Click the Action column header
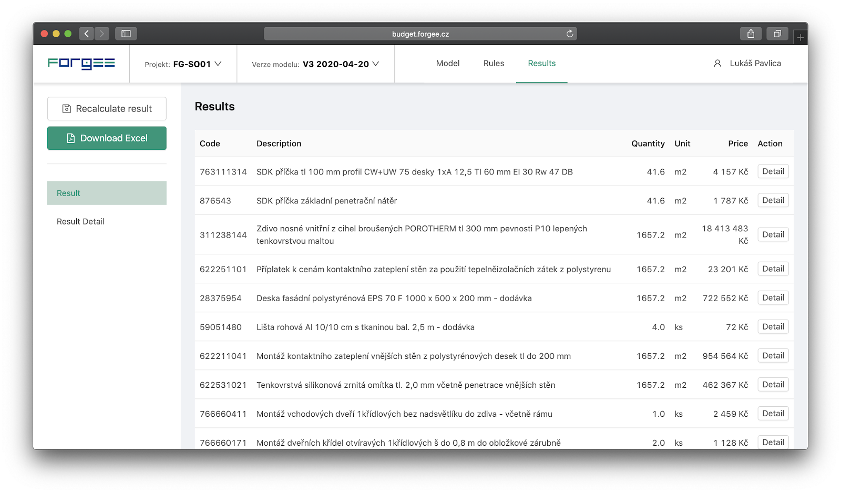This screenshot has height=493, width=841. (770, 143)
